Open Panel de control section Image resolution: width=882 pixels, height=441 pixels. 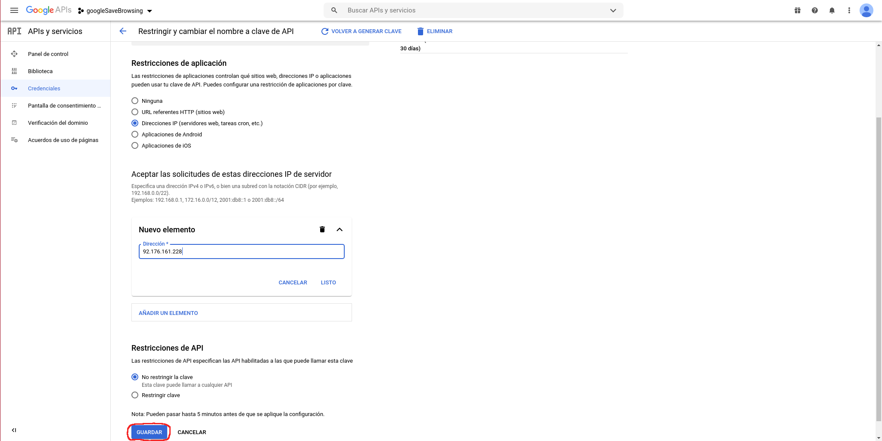(x=48, y=54)
